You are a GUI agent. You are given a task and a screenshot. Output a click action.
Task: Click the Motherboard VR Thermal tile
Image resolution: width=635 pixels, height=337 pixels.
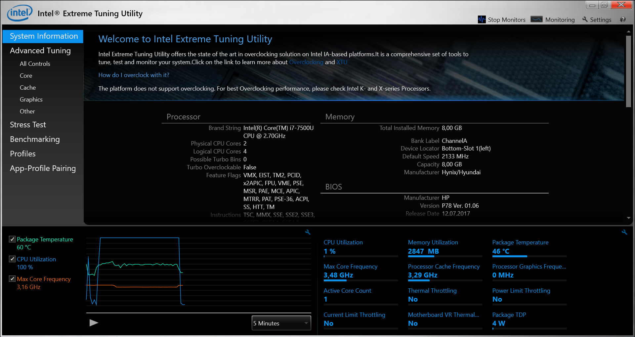coord(445,320)
